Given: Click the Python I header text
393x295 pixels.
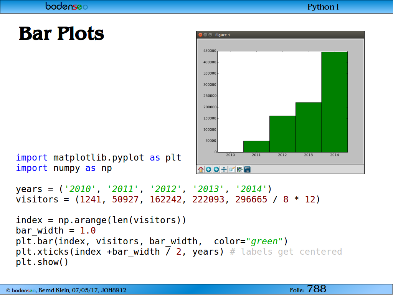Looking at the screenshot, I should pyautogui.click(x=323, y=7).
